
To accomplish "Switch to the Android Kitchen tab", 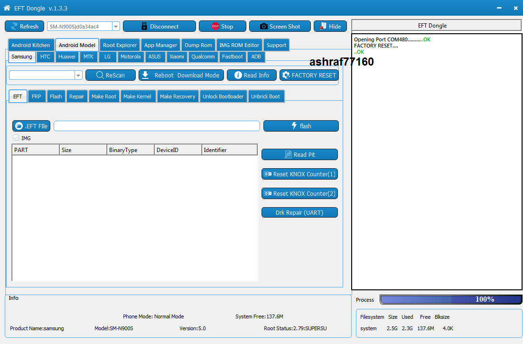I will point(31,45).
